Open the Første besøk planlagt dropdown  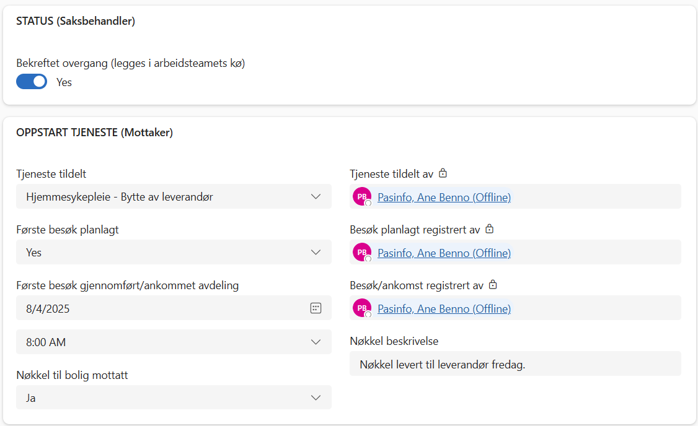[x=316, y=253]
